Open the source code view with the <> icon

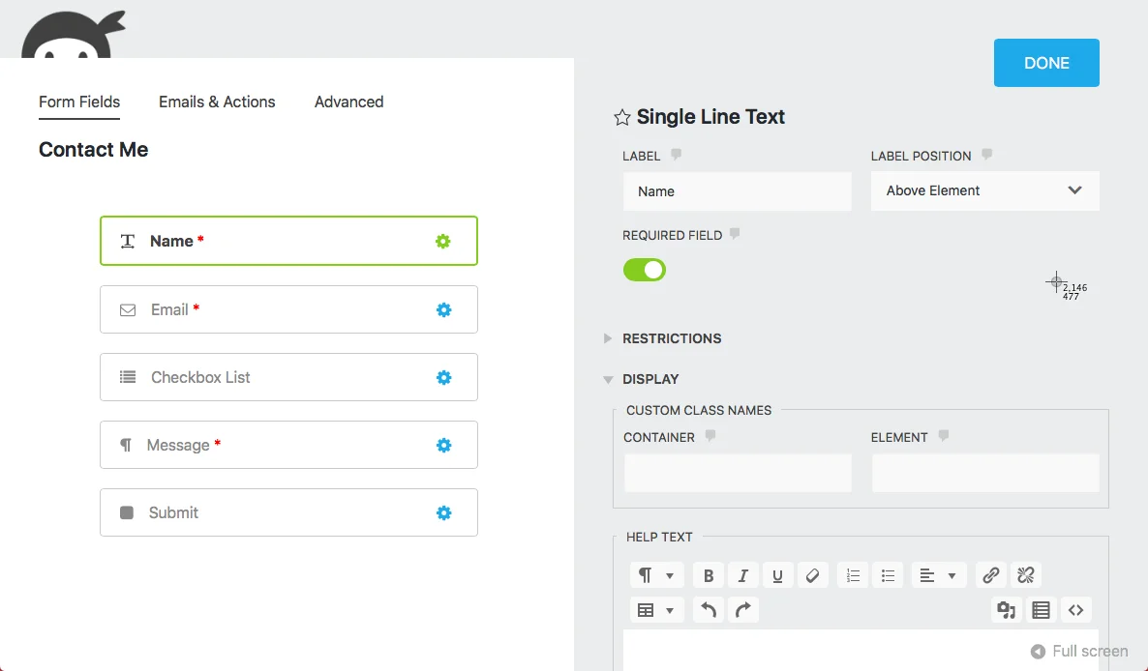(1075, 609)
